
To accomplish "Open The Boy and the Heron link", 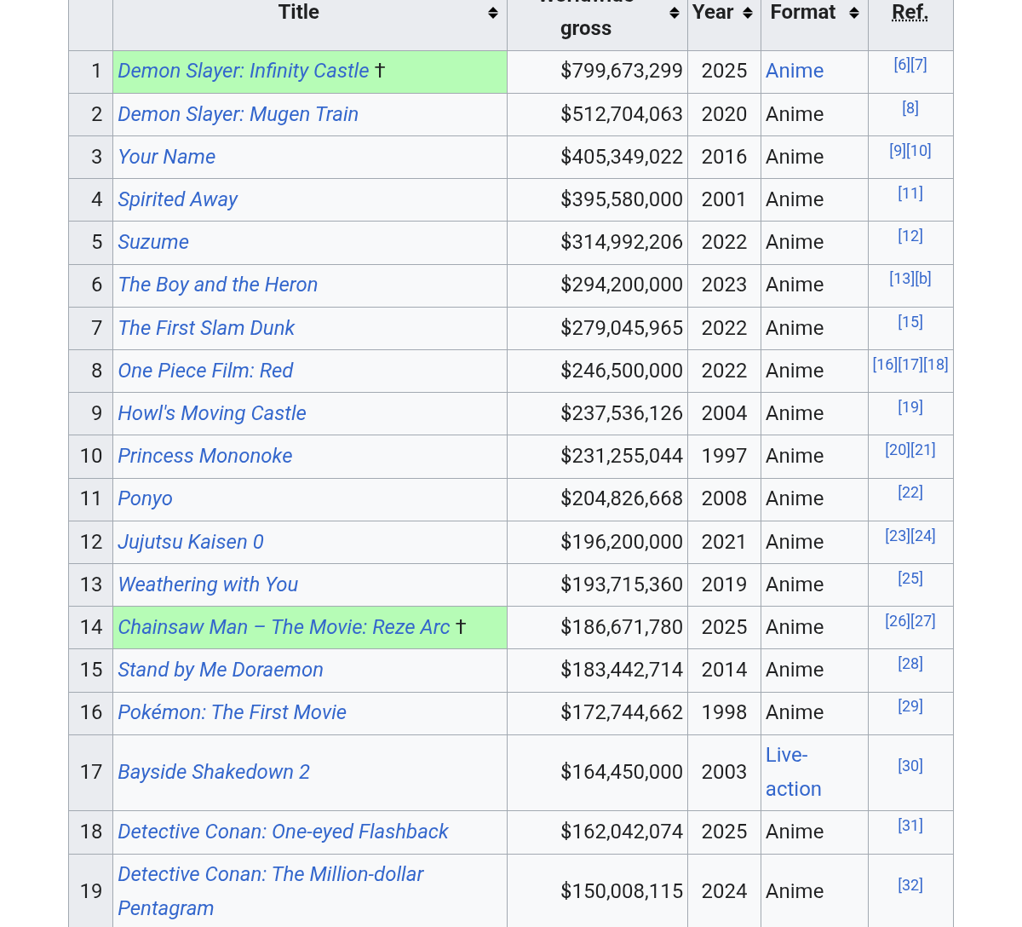I will click(218, 285).
